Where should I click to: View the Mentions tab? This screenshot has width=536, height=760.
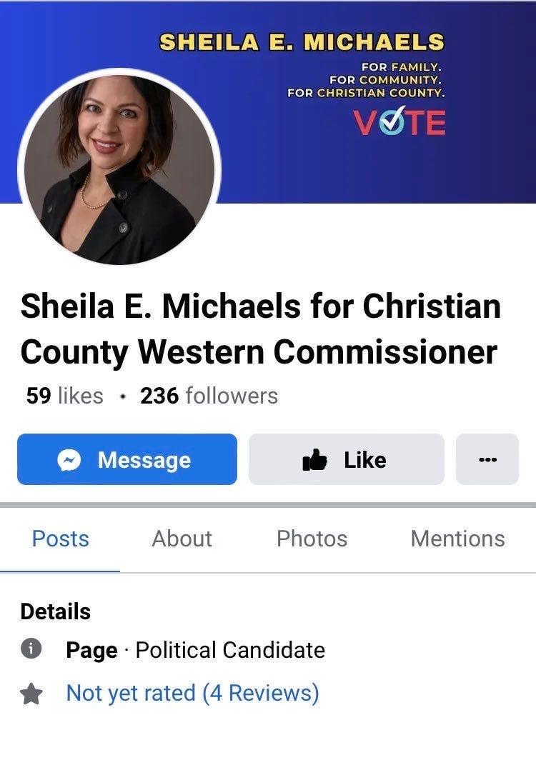458,539
